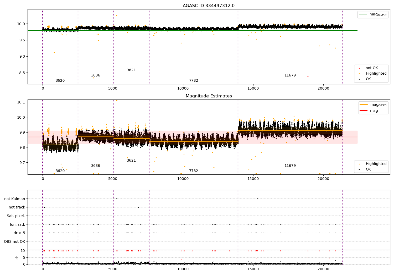Click the dr axis tick label 10
394x275 pixels.
pos(23,251)
